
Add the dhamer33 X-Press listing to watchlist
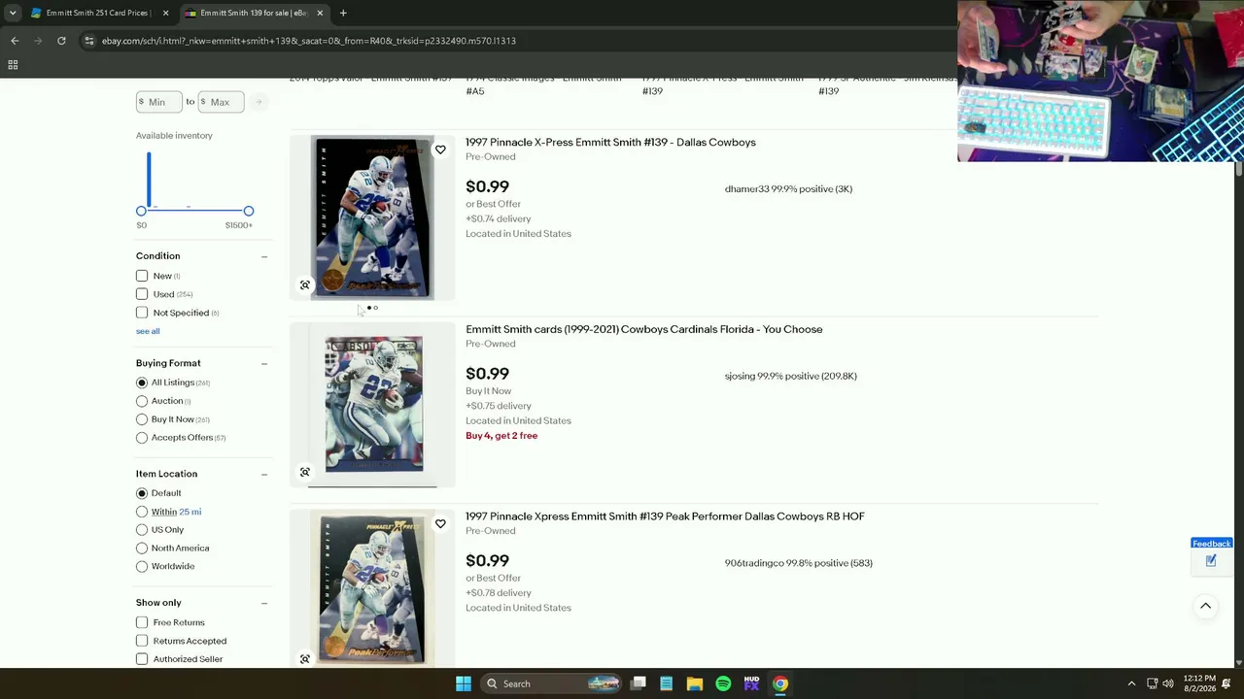[440, 150]
